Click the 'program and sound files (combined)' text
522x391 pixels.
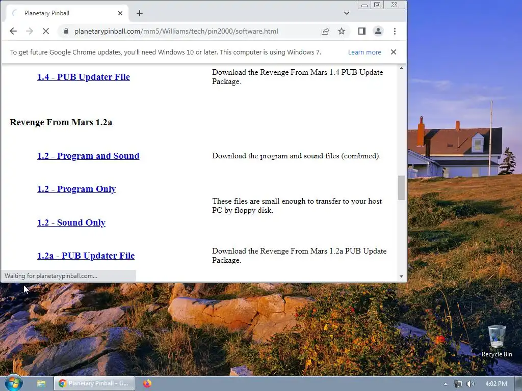296,156
